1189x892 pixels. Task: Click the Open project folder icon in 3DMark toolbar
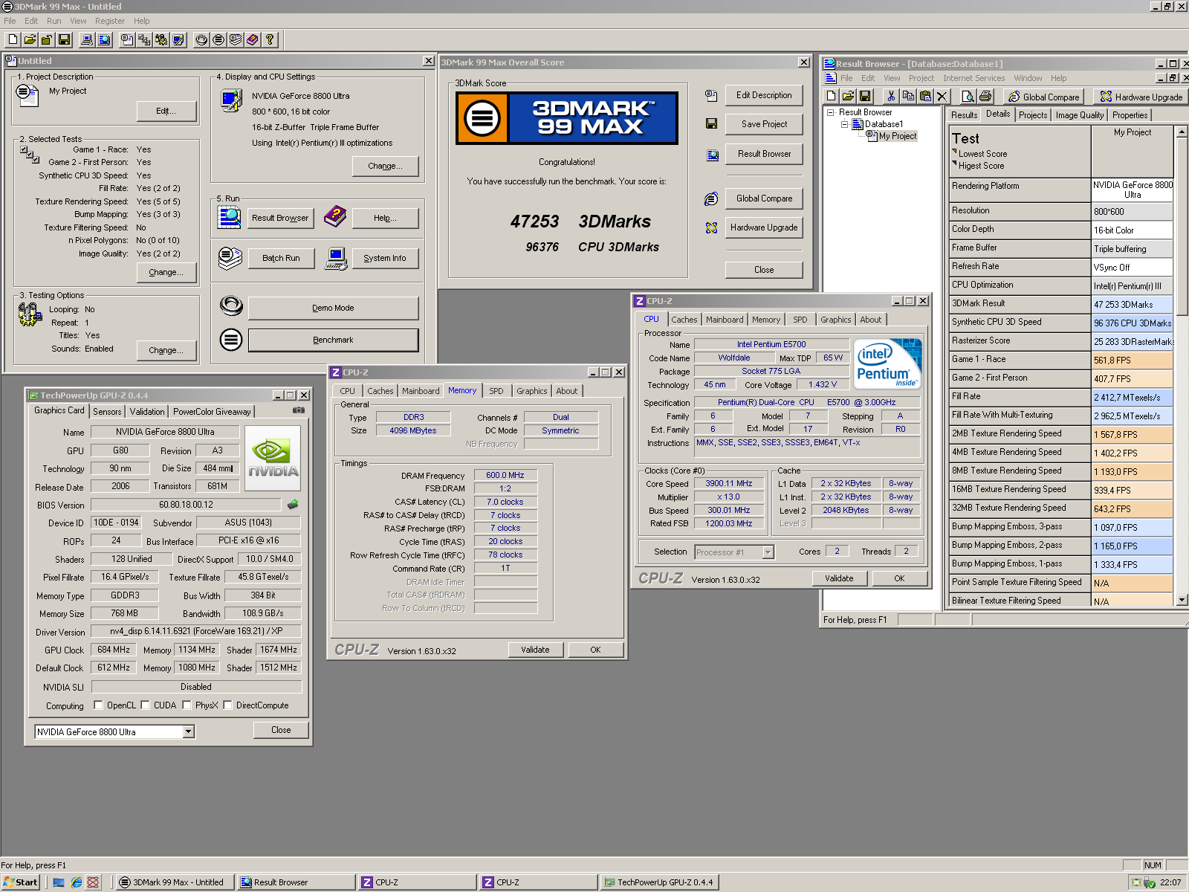coord(30,39)
